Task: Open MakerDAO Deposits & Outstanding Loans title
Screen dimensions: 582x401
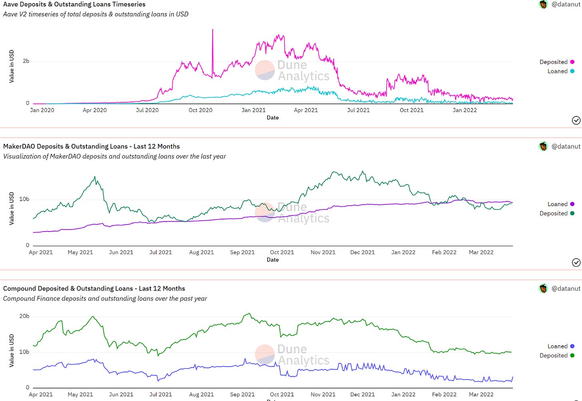Action: pyautogui.click(x=92, y=146)
